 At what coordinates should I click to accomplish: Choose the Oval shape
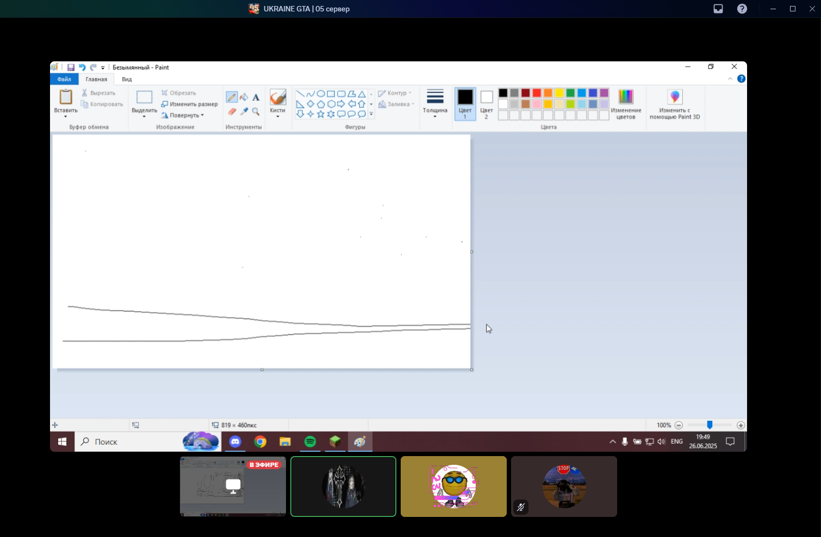point(321,94)
